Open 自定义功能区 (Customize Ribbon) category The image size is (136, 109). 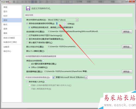12,38
